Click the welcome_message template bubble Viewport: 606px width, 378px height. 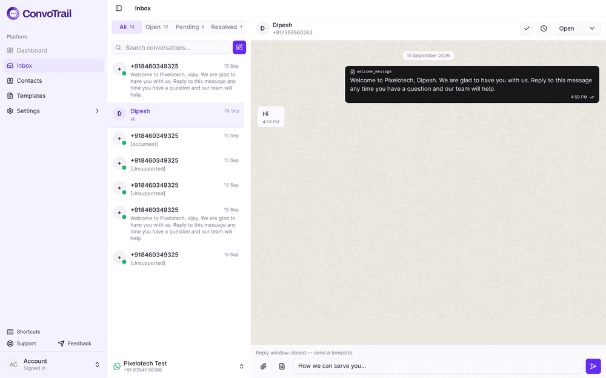[x=472, y=85]
